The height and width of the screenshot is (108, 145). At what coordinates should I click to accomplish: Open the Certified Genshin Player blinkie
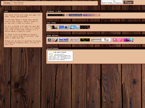(74, 15)
